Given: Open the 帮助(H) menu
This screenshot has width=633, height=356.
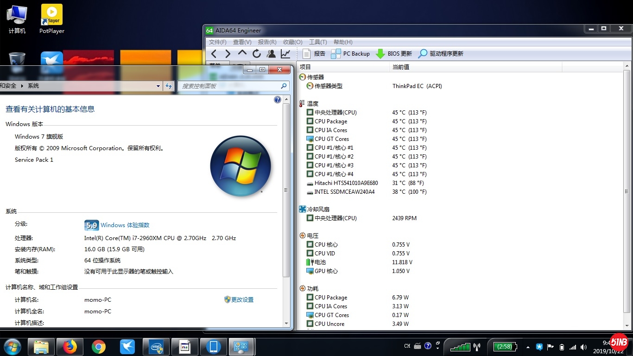Looking at the screenshot, I should [343, 42].
